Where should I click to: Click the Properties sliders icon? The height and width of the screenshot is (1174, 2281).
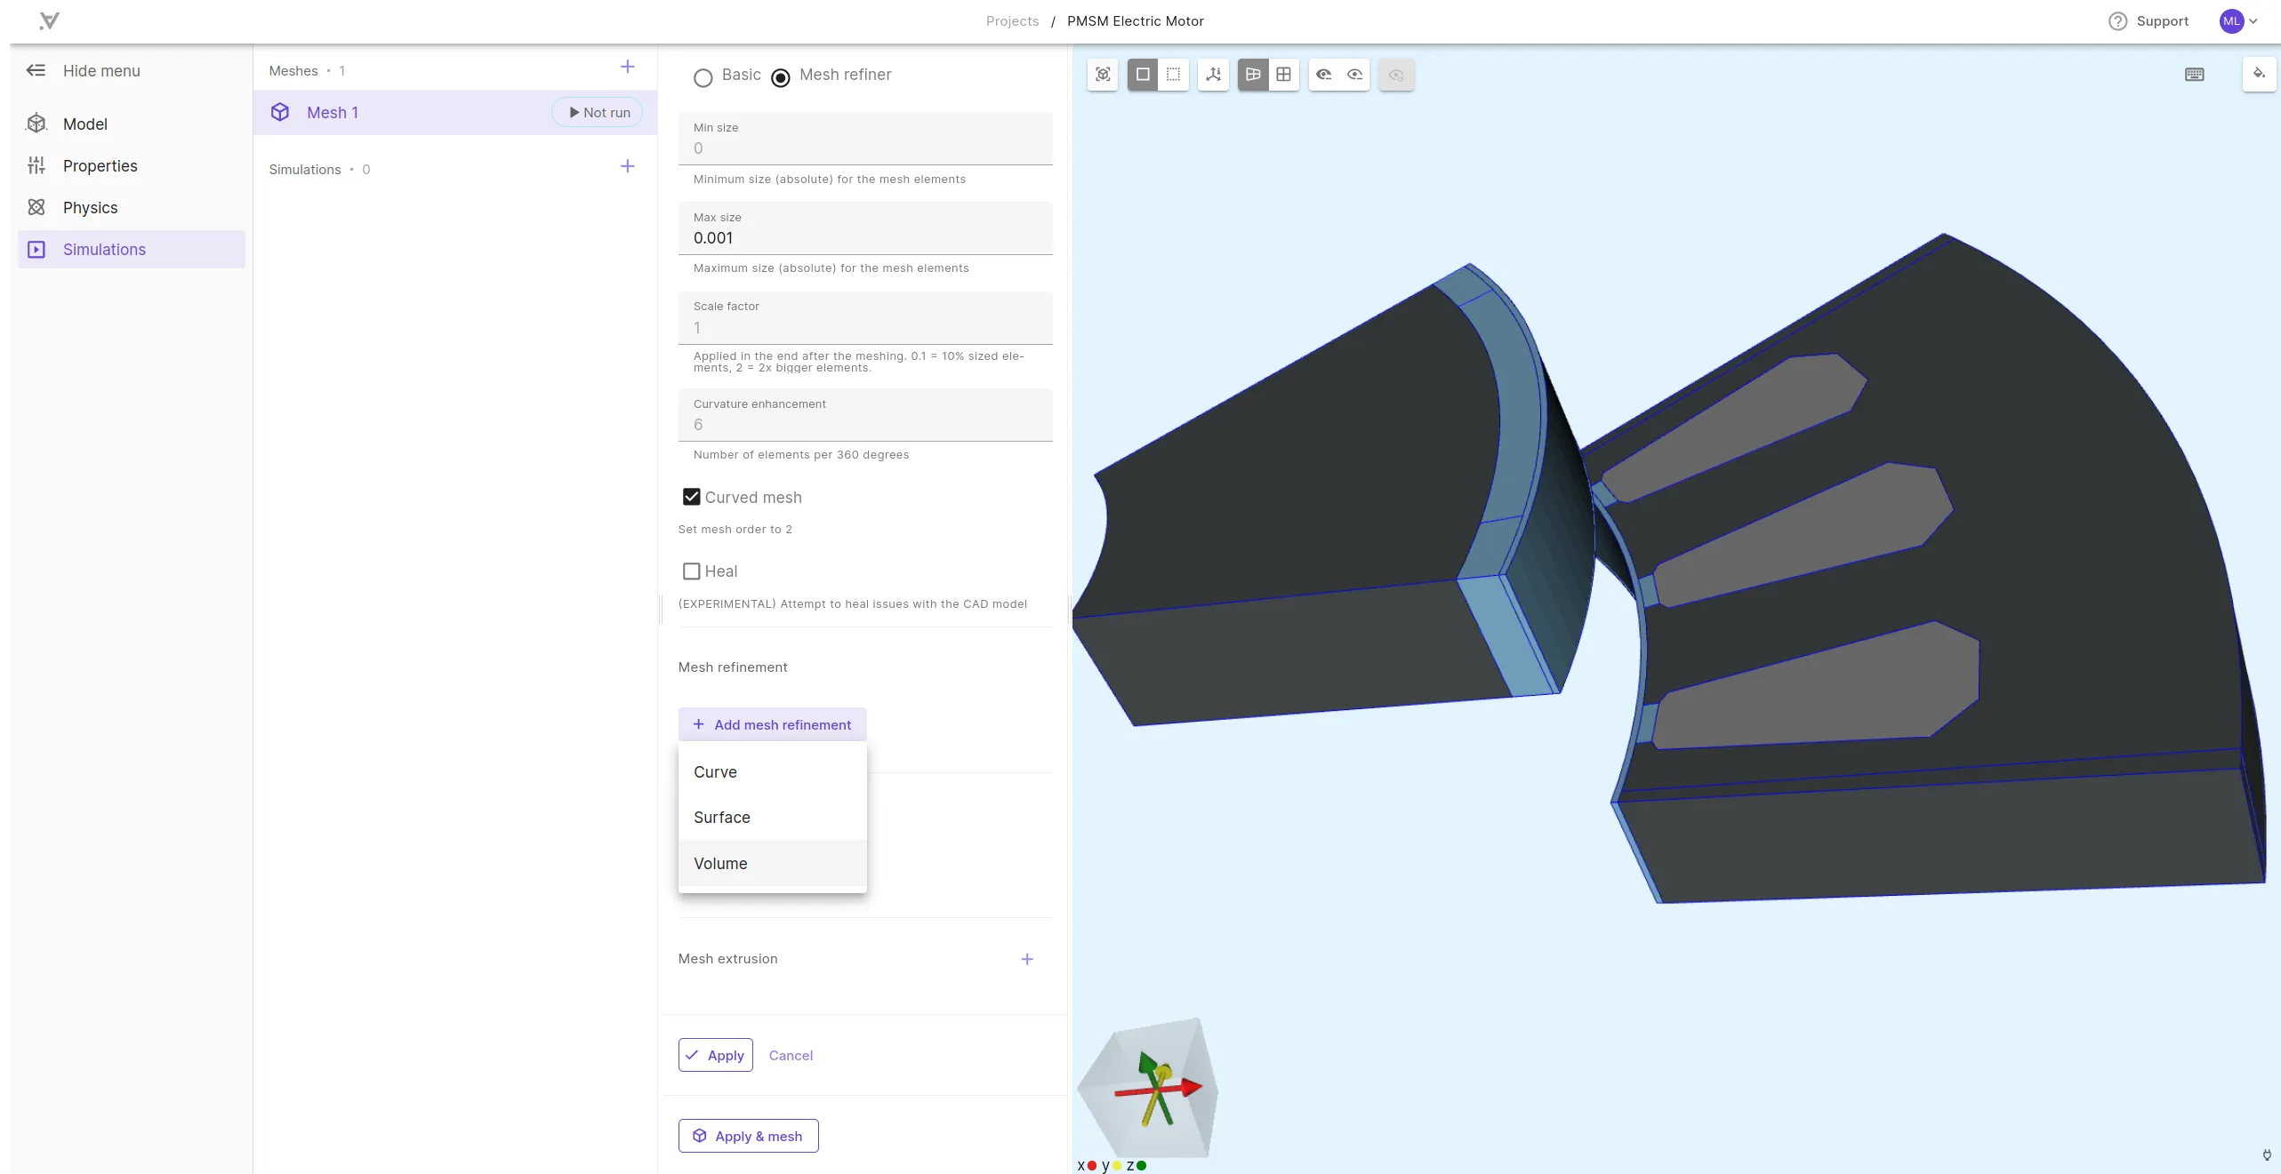click(x=36, y=165)
